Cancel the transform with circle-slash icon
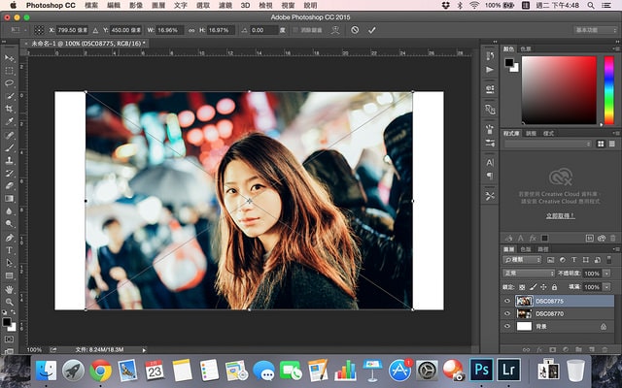The image size is (622, 388). 355,30
